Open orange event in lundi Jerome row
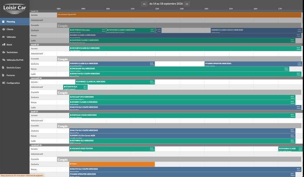Screen dimensions: 304x177 tap(179, 15)
